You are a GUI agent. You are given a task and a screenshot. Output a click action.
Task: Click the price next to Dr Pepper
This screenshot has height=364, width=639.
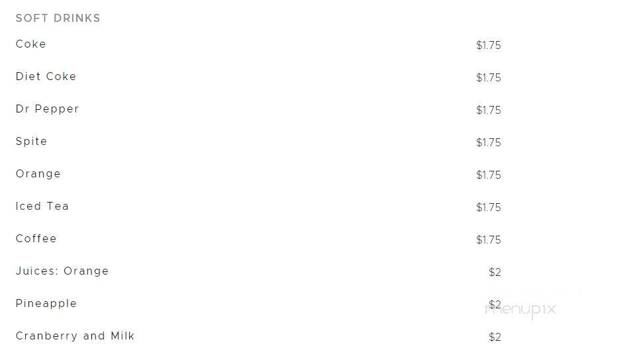click(489, 111)
